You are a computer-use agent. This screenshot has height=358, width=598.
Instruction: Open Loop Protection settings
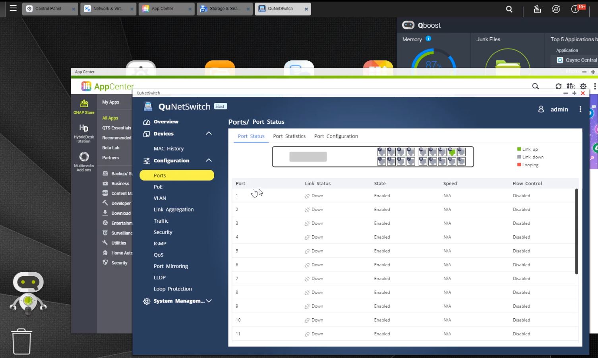173,289
